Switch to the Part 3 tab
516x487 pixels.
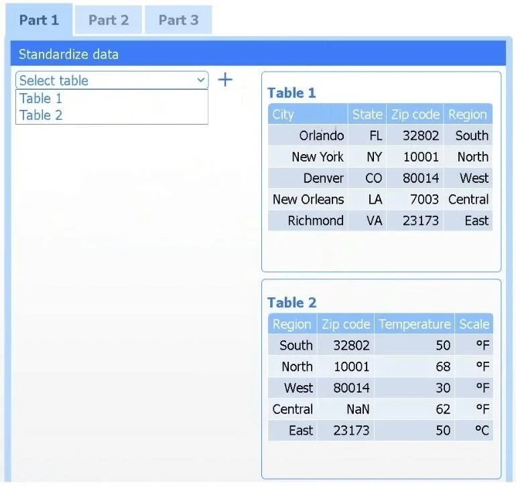178,20
